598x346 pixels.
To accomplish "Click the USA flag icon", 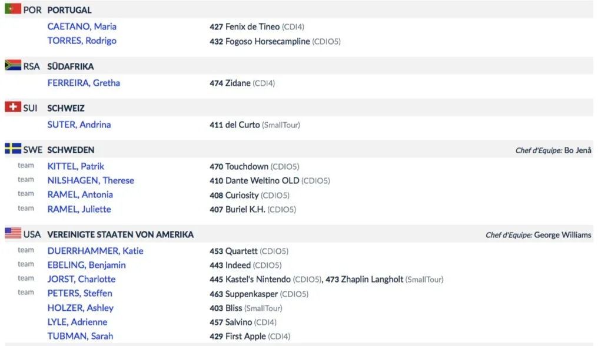I will tap(13, 233).
